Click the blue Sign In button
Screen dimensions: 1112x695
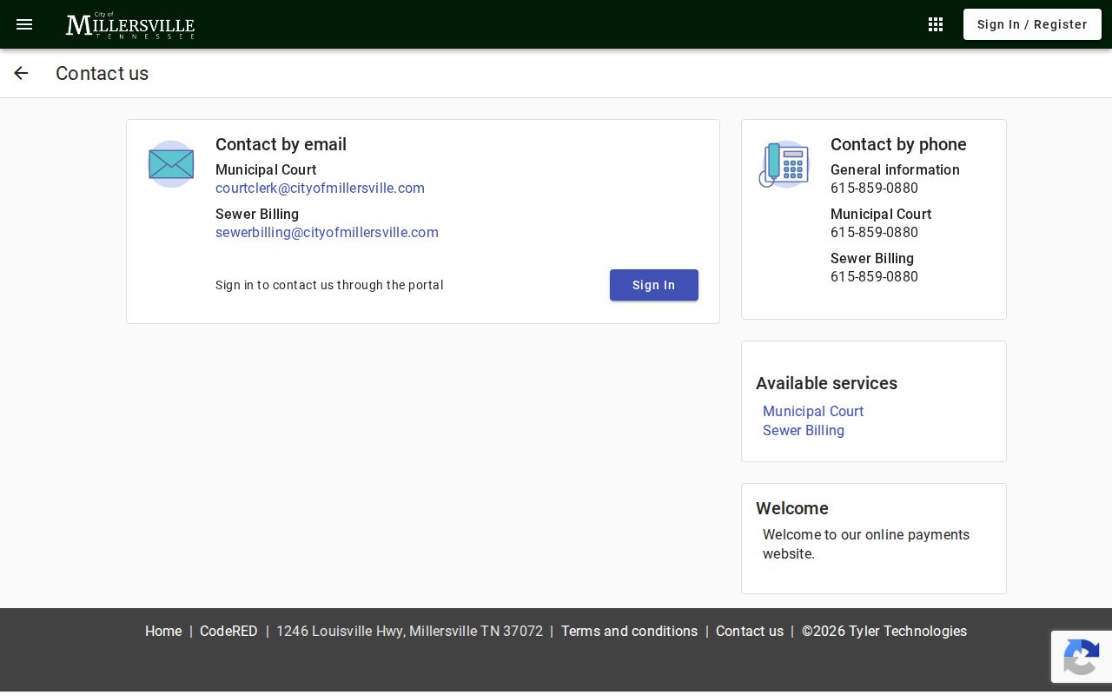(654, 285)
